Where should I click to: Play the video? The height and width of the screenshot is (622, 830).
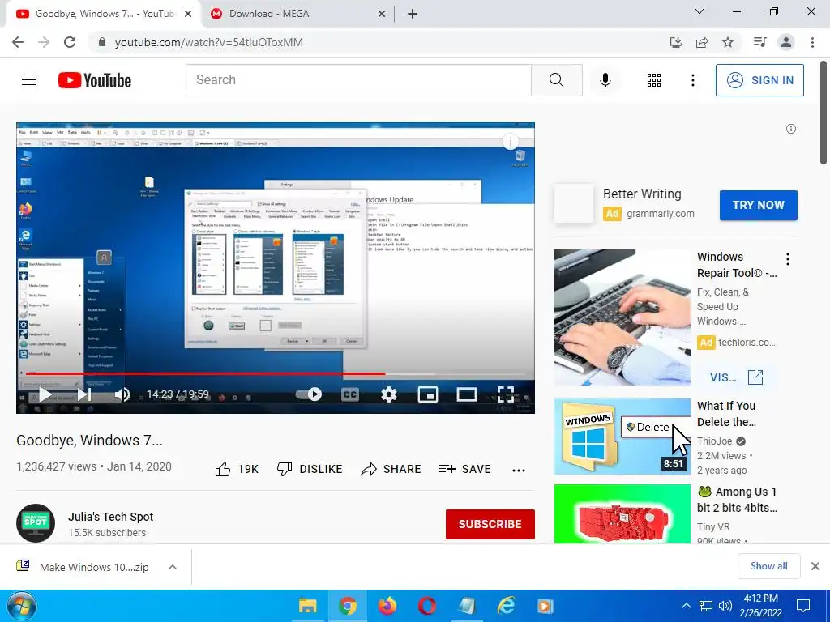[45, 394]
